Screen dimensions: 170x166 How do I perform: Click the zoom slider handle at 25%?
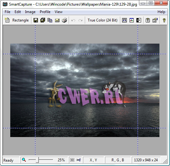[37, 160]
